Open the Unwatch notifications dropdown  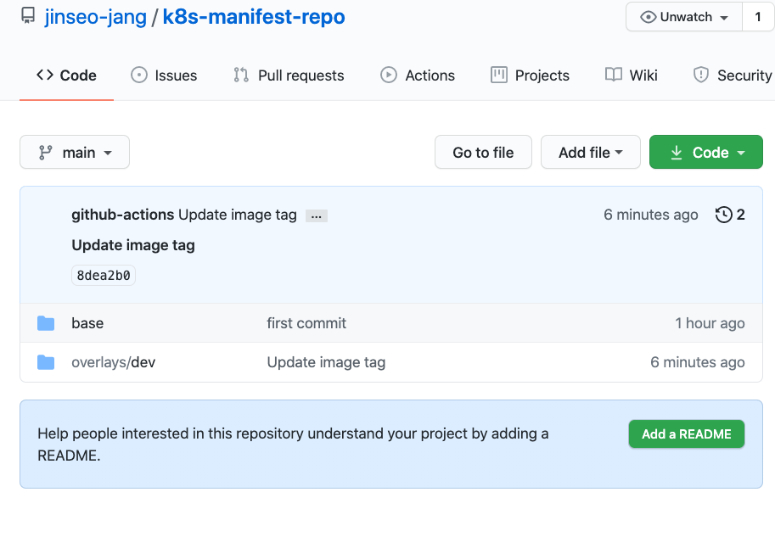coord(684,17)
